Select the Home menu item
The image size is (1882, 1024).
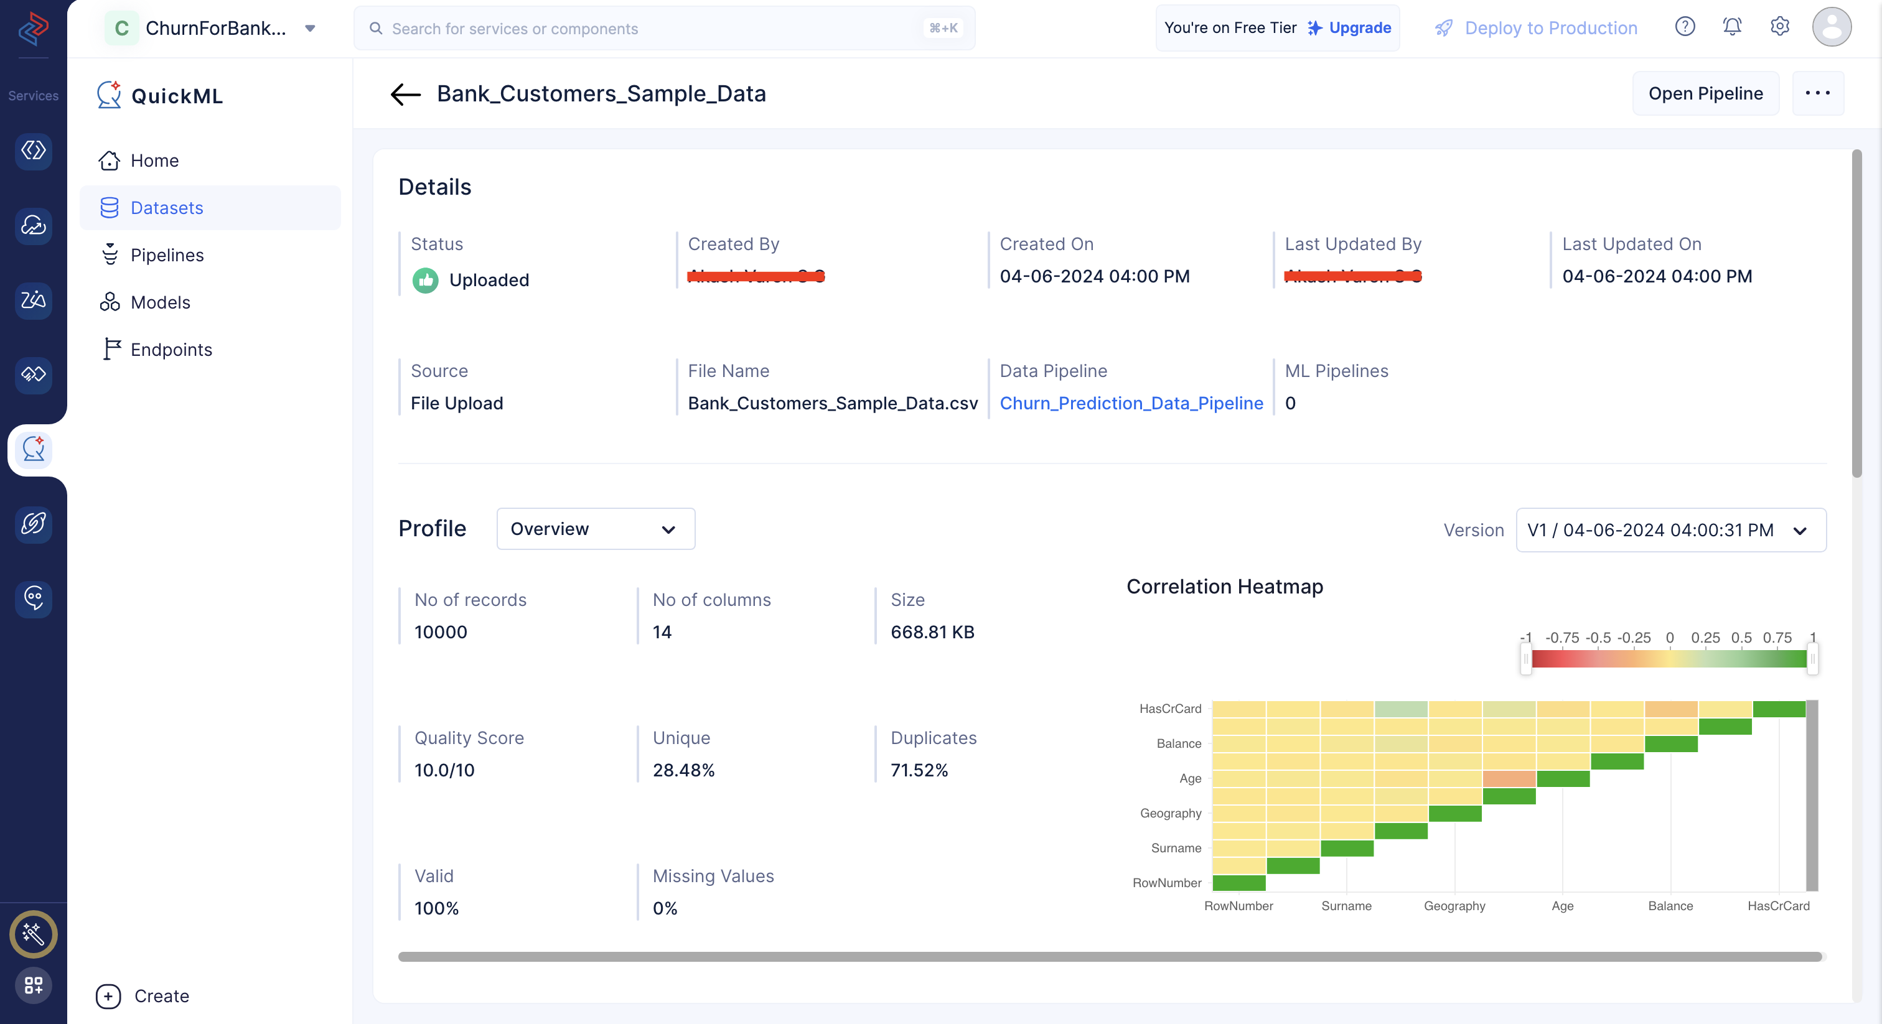point(155,160)
